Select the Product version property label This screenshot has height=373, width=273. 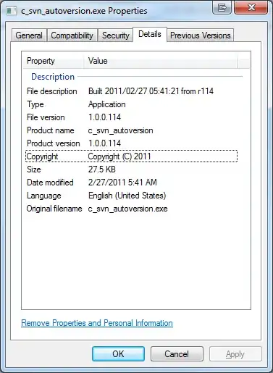54,143
